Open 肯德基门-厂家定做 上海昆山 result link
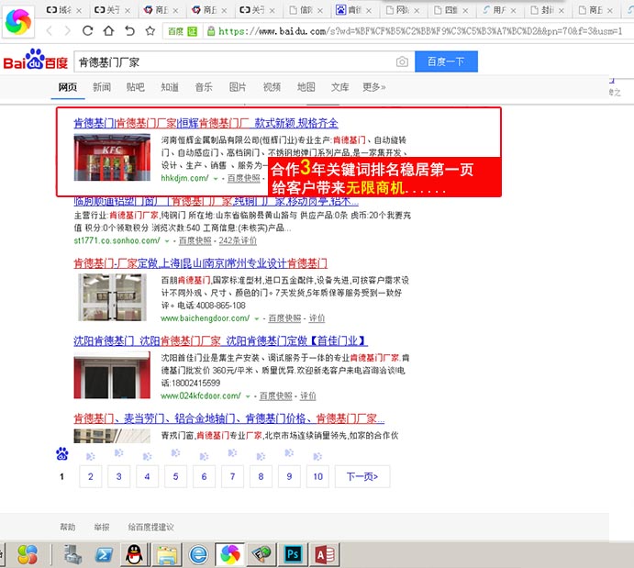Image resolution: width=634 pixels, height=568 pixels. click(x=201, y=263)
